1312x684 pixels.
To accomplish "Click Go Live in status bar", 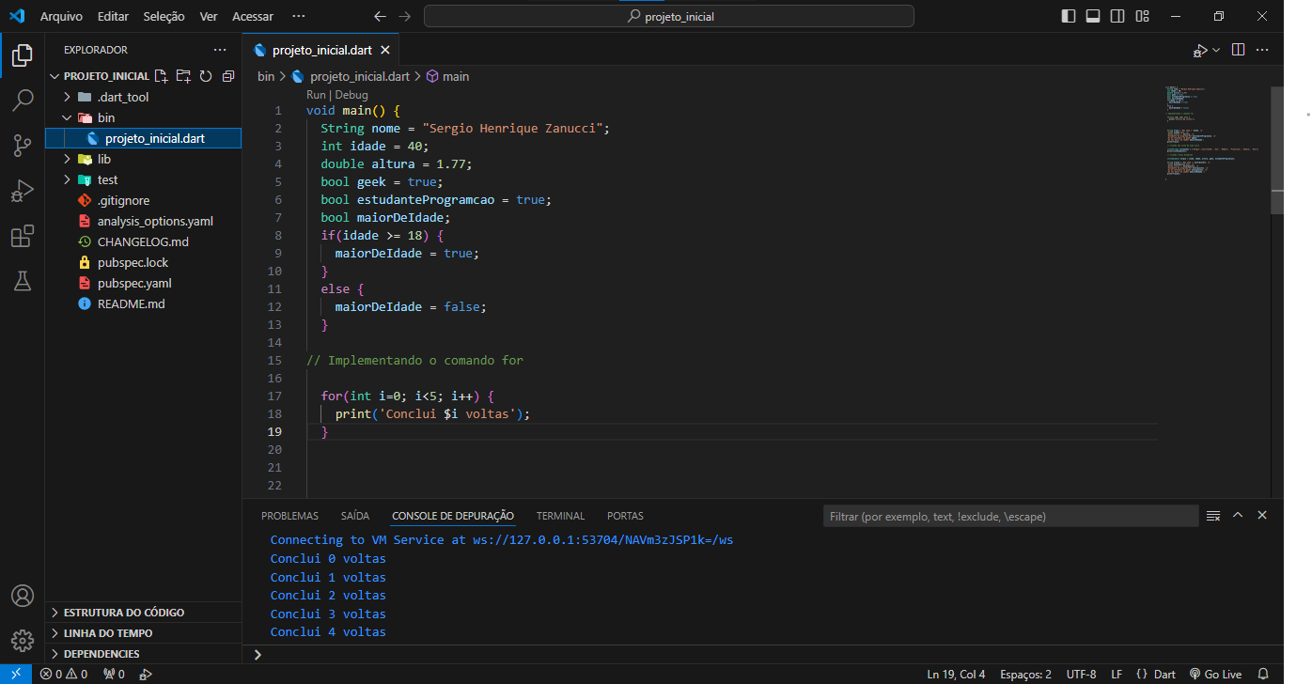I will [1215, 674].
